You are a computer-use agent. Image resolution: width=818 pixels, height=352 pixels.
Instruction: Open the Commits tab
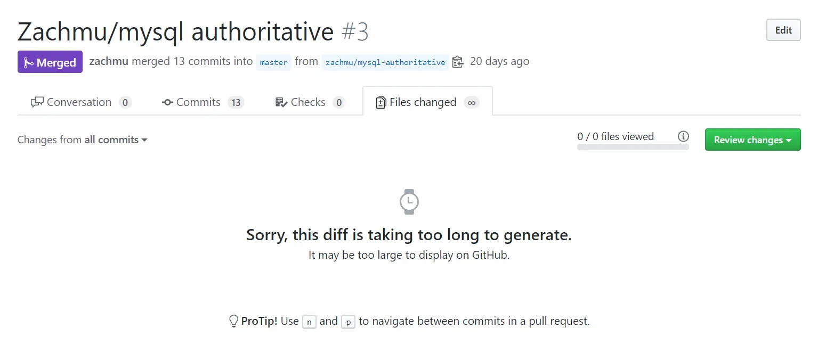tap(198, 102)
